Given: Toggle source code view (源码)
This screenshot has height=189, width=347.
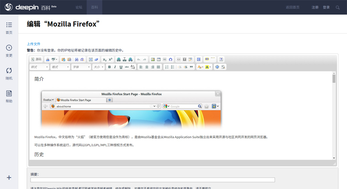Looking at the screenshot, I should pos(36,59).
